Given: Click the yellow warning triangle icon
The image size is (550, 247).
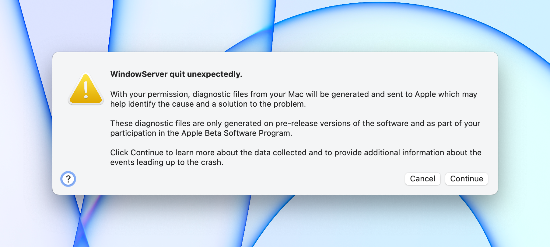Looking at the screenshot, I should click(x=86, y=89).
